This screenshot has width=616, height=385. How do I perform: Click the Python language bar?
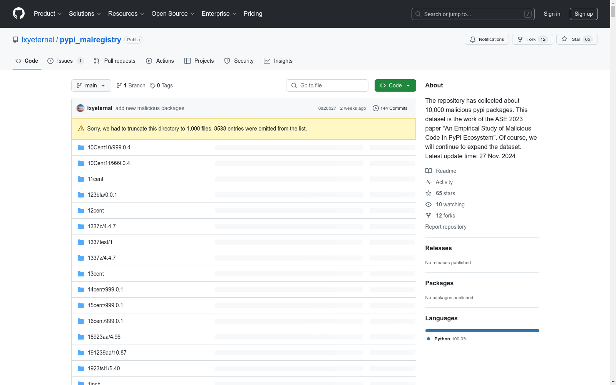pos(482,331)
